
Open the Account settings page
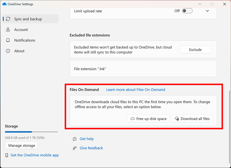point(21,30)
